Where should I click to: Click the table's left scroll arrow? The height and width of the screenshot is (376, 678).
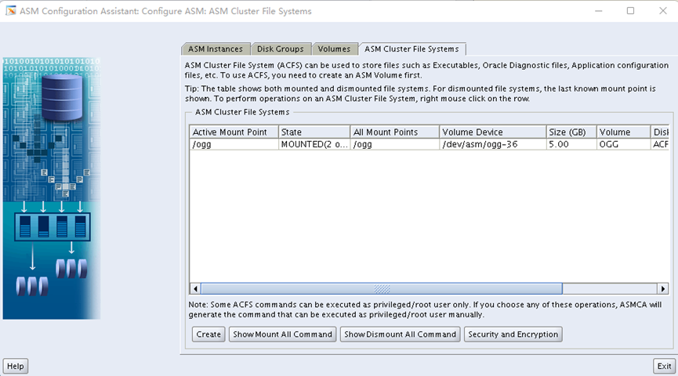195,288
